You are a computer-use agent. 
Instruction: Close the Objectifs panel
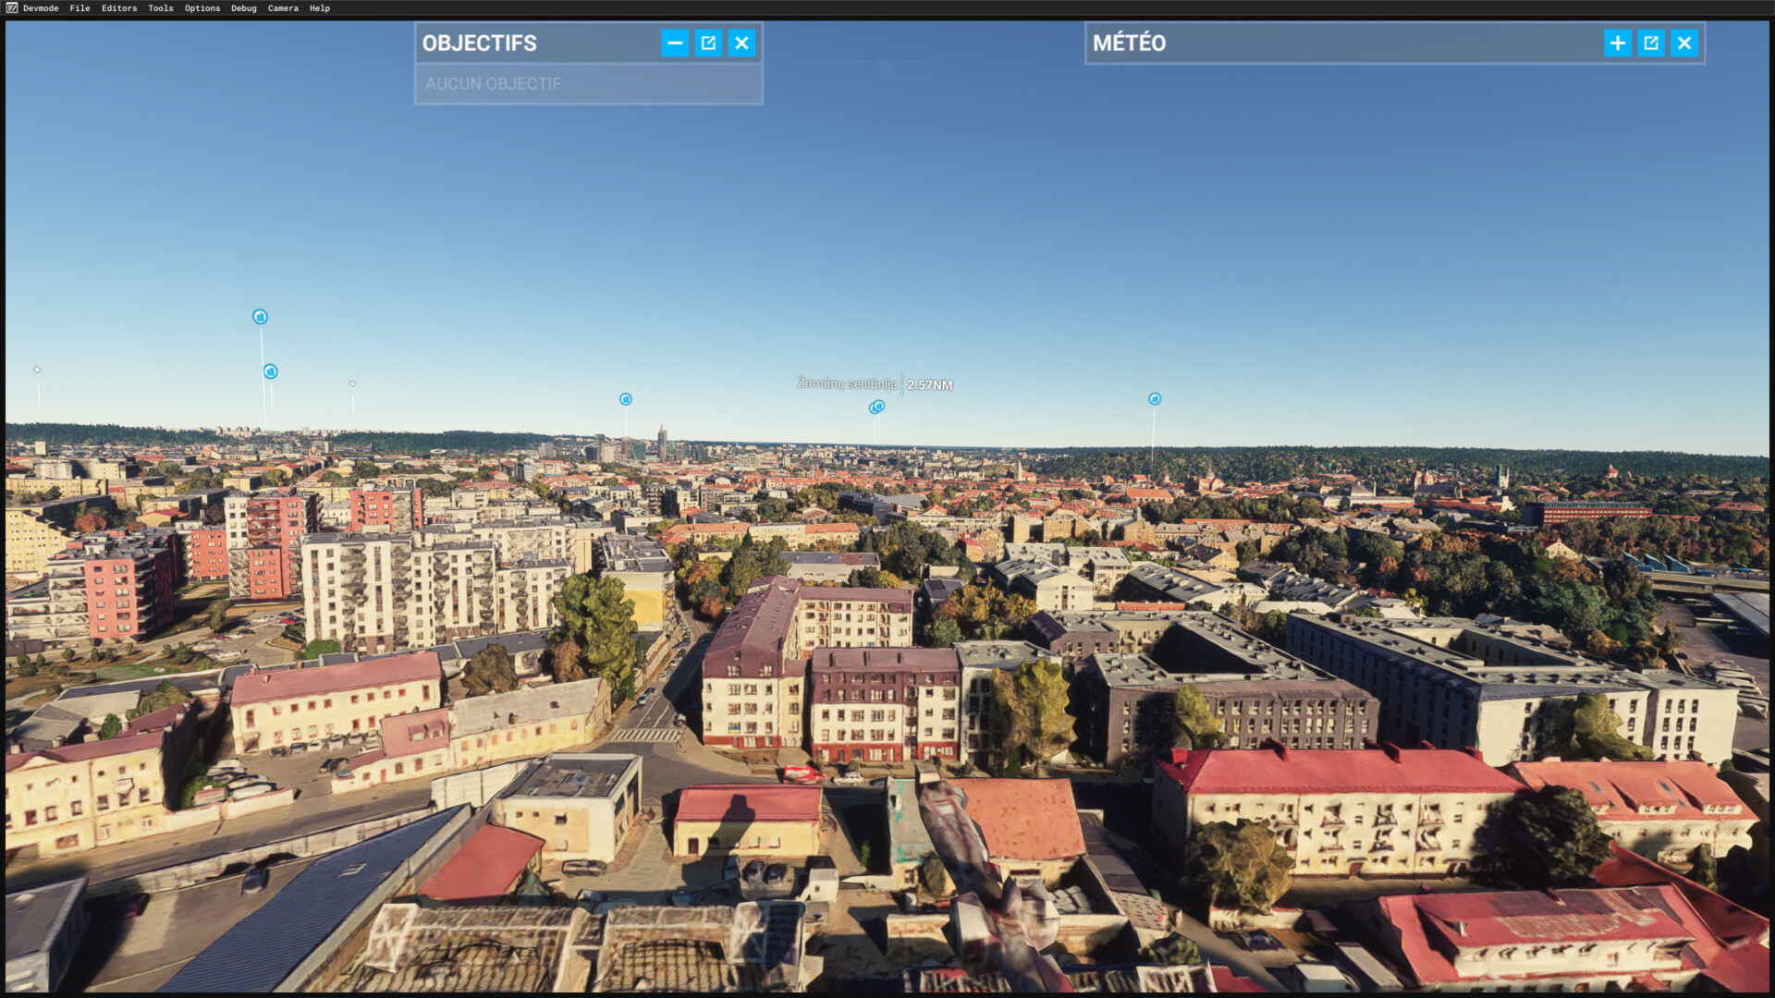point(741,43)
